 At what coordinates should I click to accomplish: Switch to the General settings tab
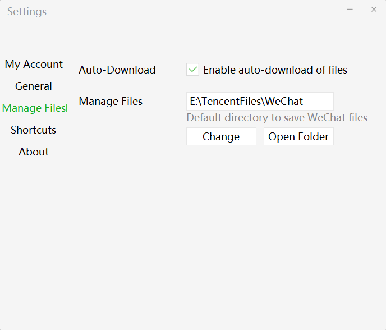tap(34, 86)
